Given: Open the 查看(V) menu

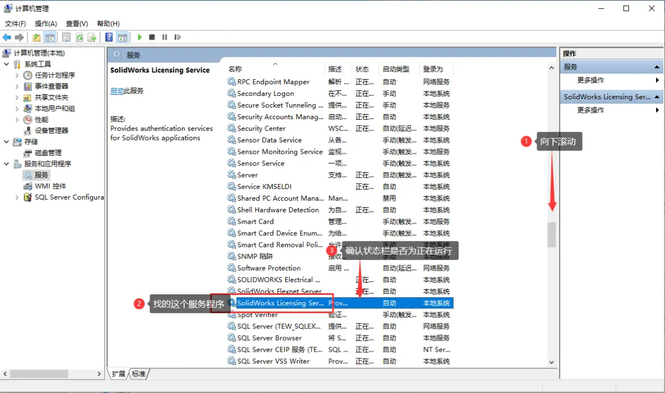Looking at the screenshot, I should pos(77,24).
